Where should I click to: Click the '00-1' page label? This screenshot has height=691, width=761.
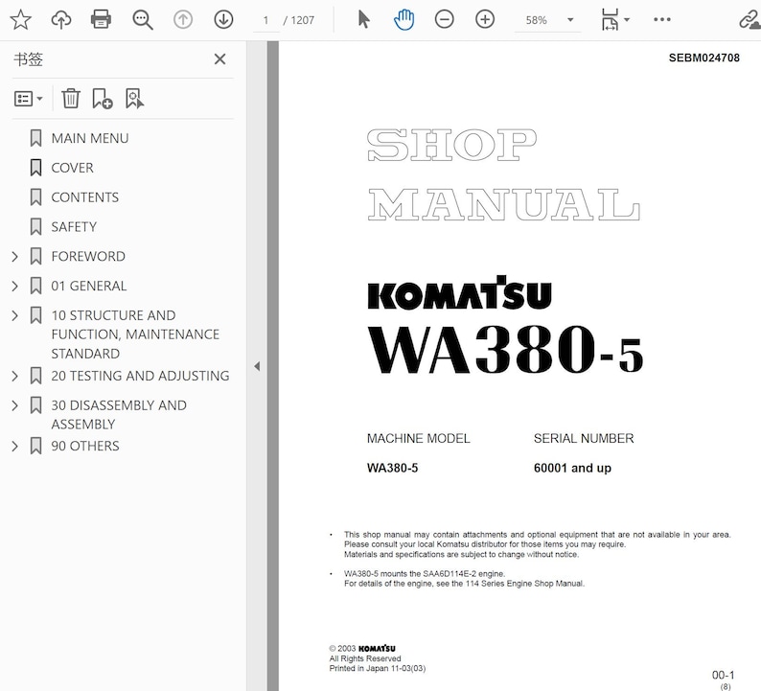point(723,675)
